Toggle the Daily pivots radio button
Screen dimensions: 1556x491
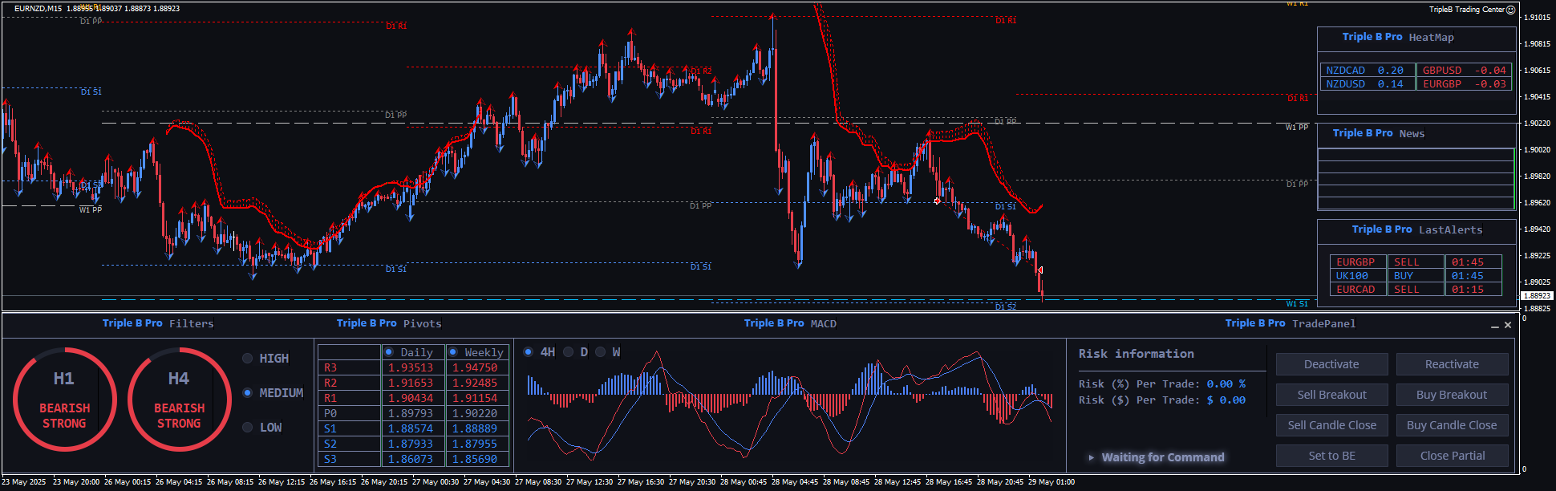[389, 352]
